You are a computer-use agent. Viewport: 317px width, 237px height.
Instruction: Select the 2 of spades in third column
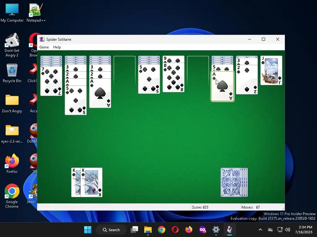pos(100,75)
